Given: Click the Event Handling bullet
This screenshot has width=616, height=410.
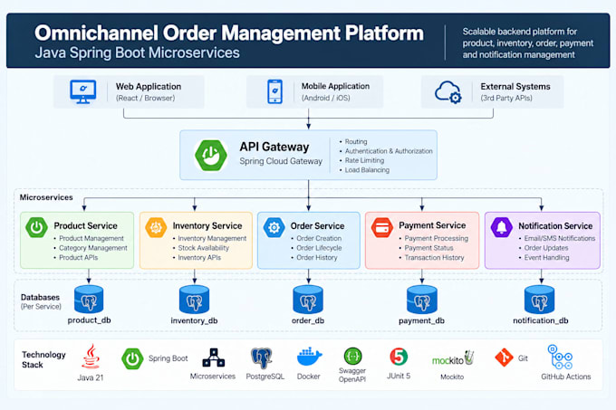Looking at the screenshot, I should point(546,258).
